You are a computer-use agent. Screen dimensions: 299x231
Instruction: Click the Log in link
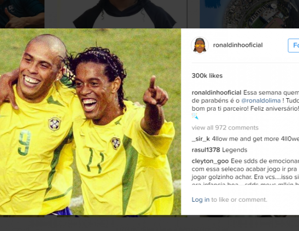click(x=201, y=199)
